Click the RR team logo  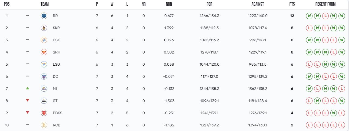(x=44, y=16)
